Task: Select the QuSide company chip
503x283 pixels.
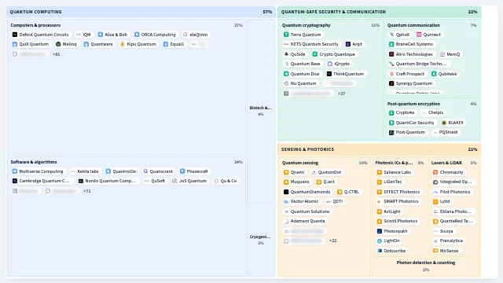Action: tap(295, 54)
